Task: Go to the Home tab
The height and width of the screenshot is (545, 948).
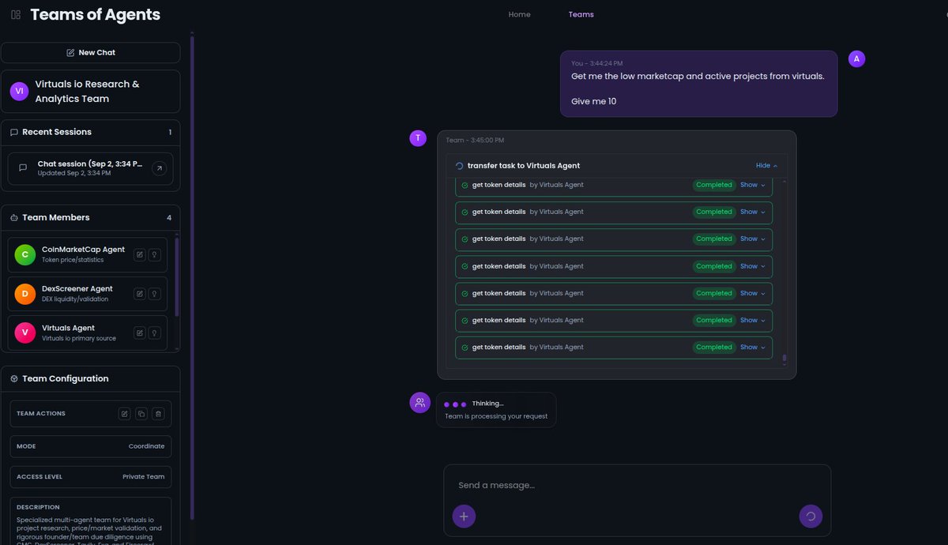Action: (x=519, y=14)
